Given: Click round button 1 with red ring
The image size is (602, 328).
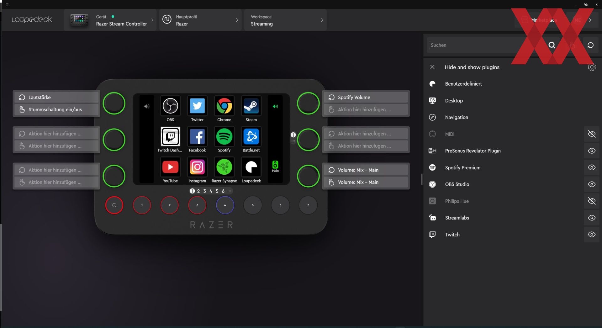Looking at the screenshot, I should click(x=142, y=205).
